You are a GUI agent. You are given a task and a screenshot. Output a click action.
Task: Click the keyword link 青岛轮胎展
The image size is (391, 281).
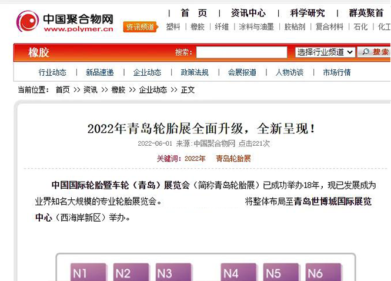coord(233,159)
